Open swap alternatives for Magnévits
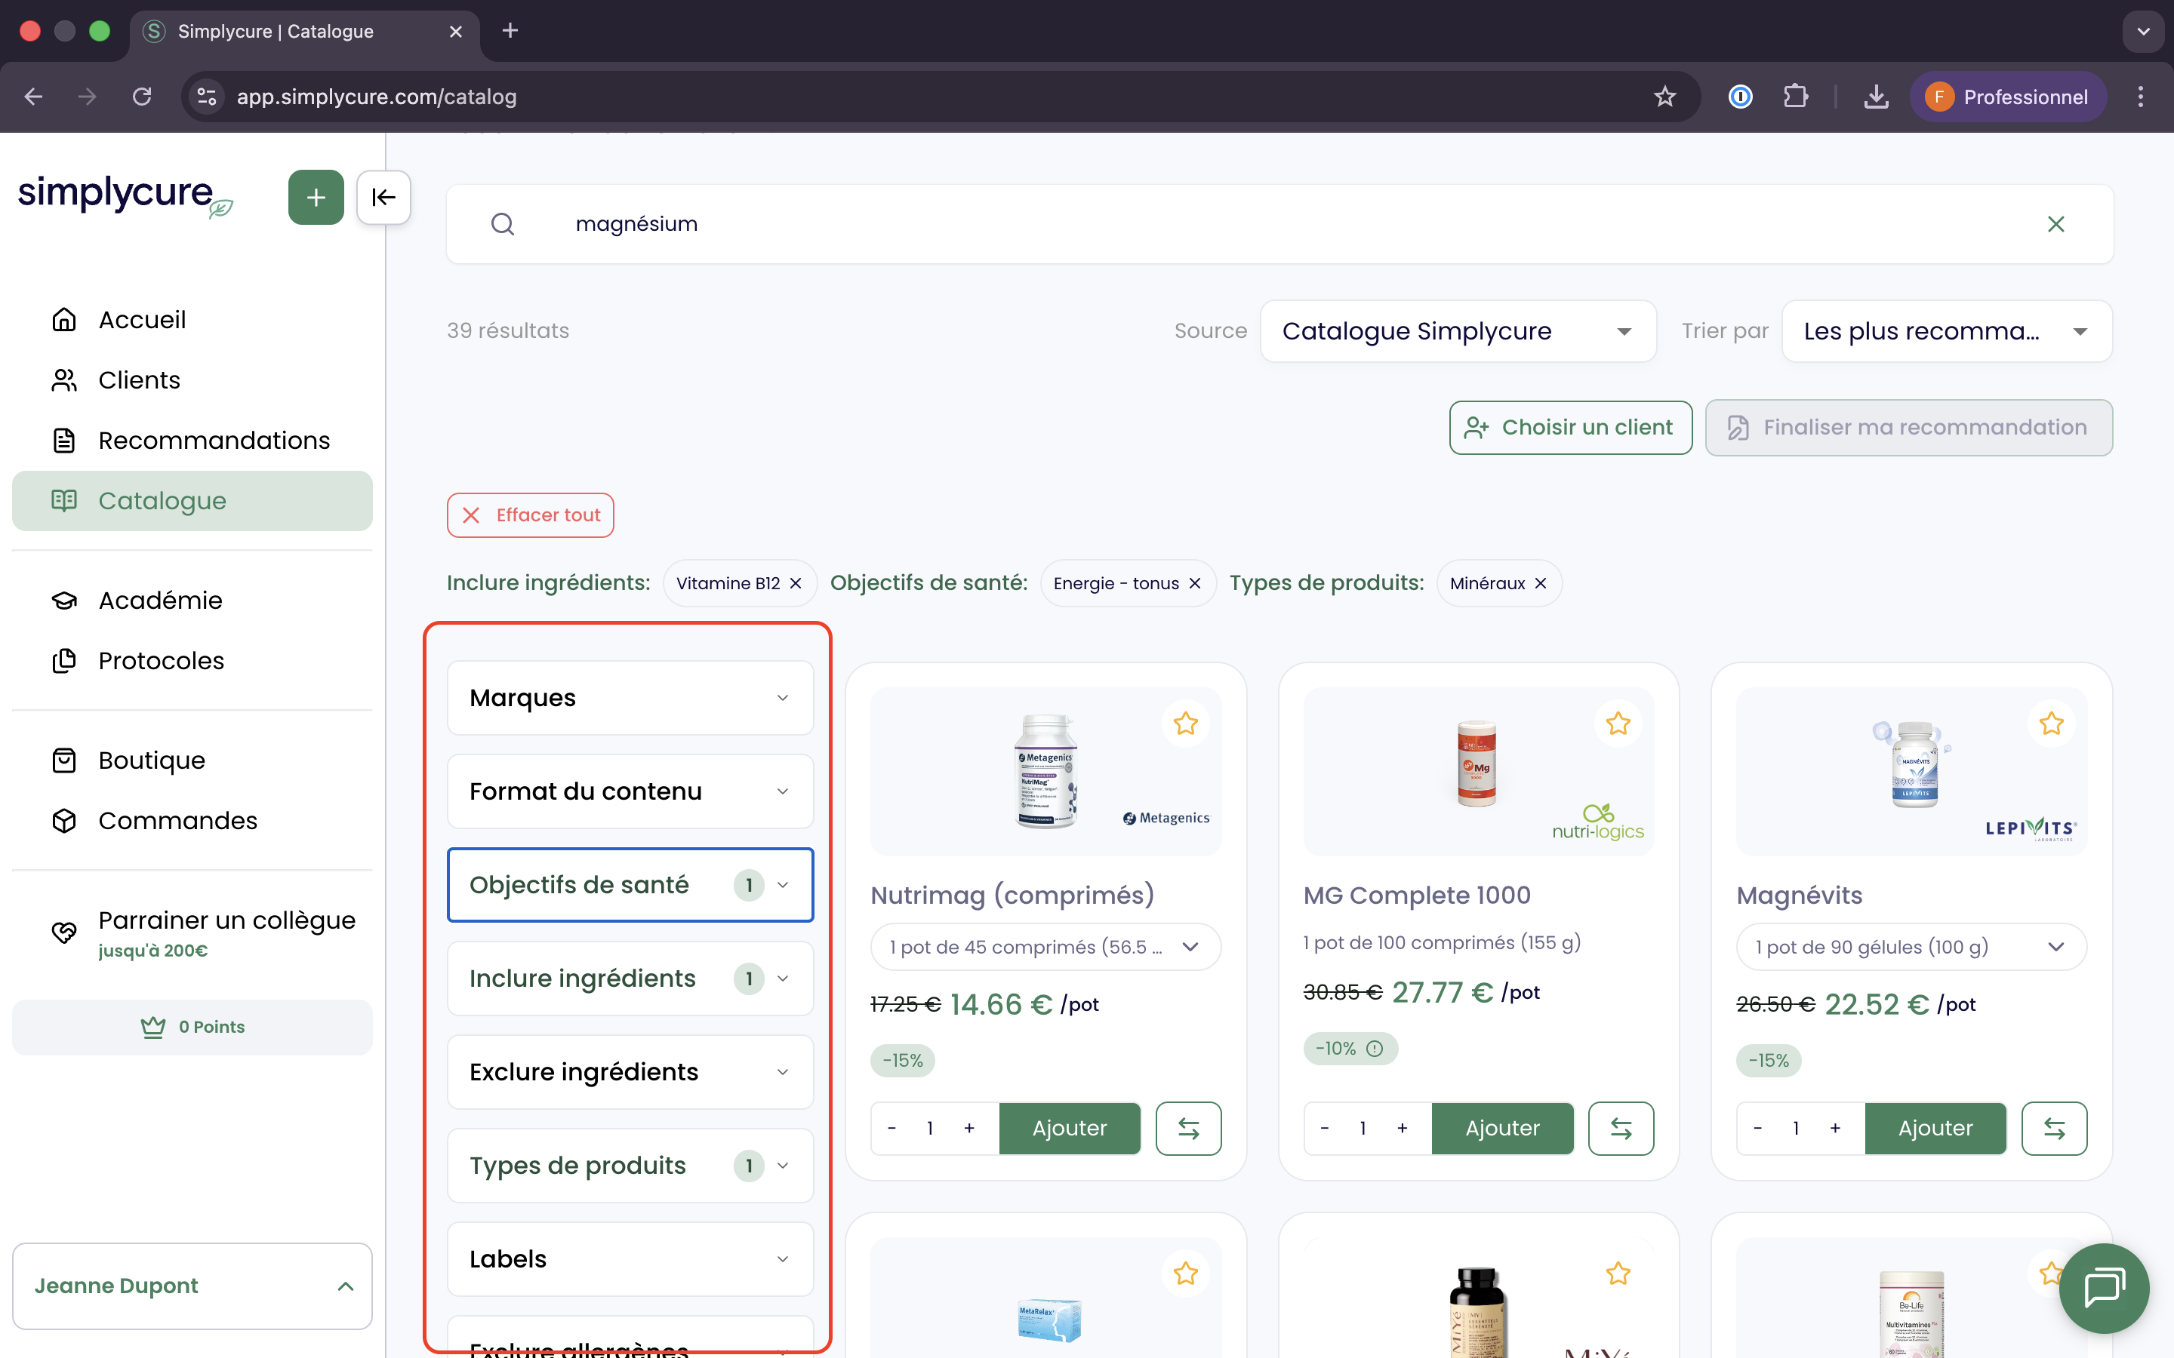Viewport: 2174px width, 1358px height. tap(2054, 1128)
